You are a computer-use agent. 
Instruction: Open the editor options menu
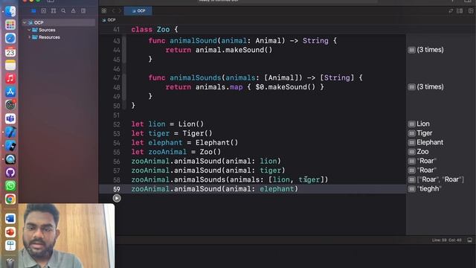tap(460, 10)
